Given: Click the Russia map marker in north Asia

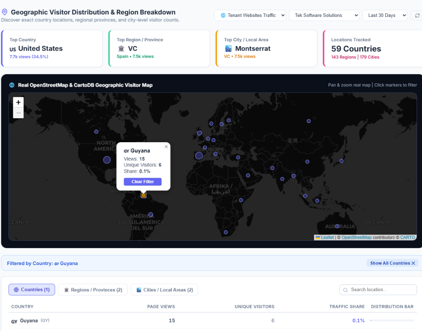Looking at the screenshot, I should (x=309, y=121).
